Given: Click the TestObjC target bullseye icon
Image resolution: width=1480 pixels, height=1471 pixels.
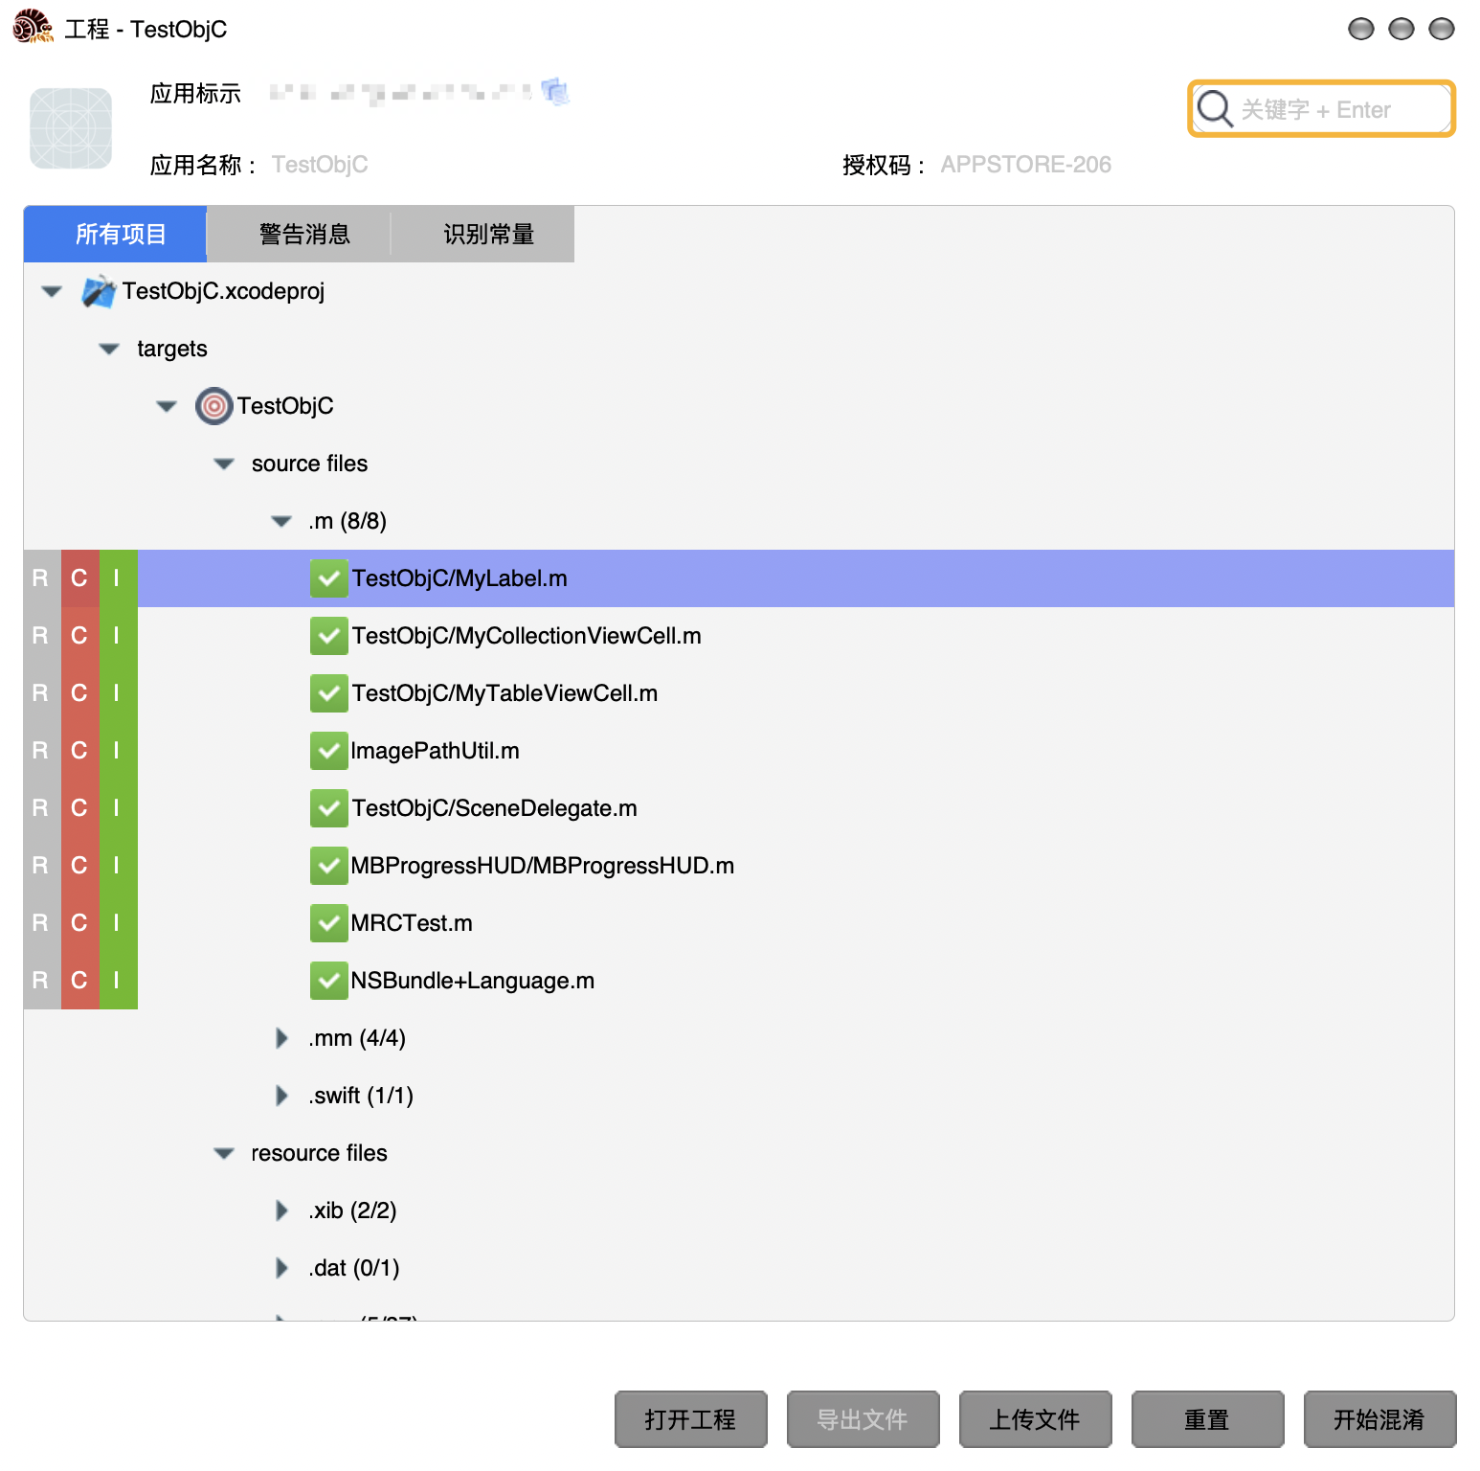Looking at the screenshot, I should (x=213, y=406).
